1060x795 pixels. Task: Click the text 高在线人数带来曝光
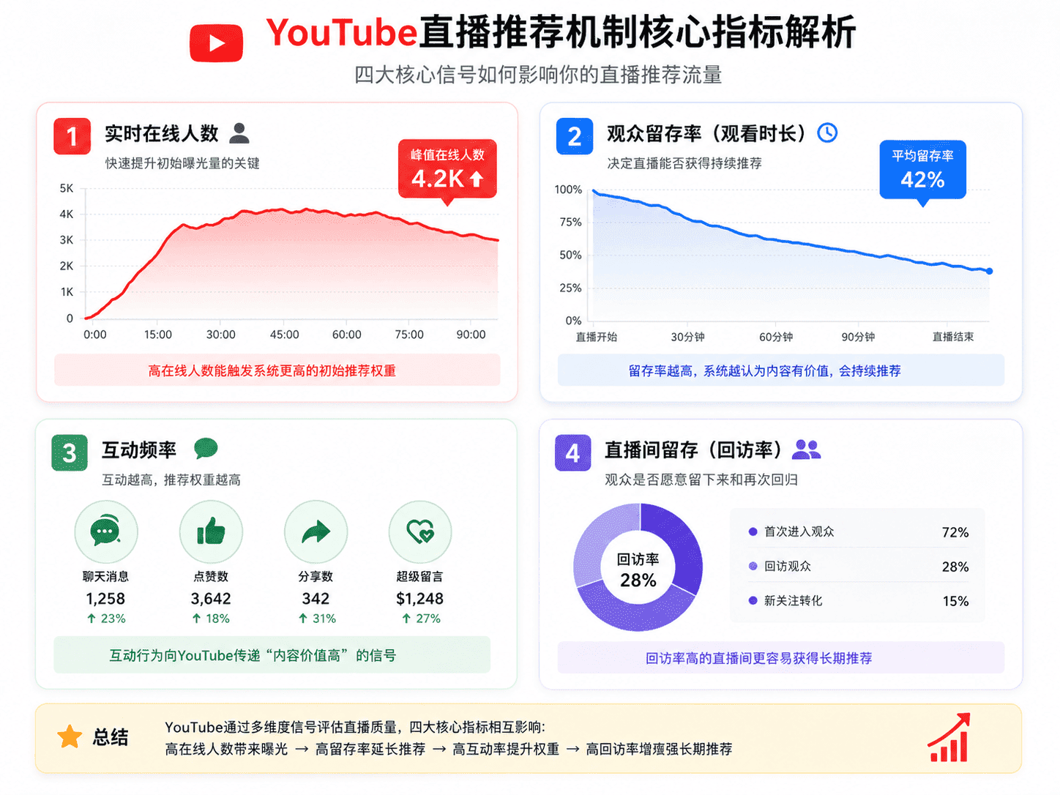(226, 750)
